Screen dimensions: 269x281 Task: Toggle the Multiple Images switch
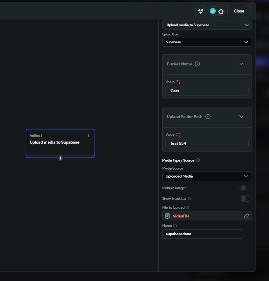pos(246,188)
